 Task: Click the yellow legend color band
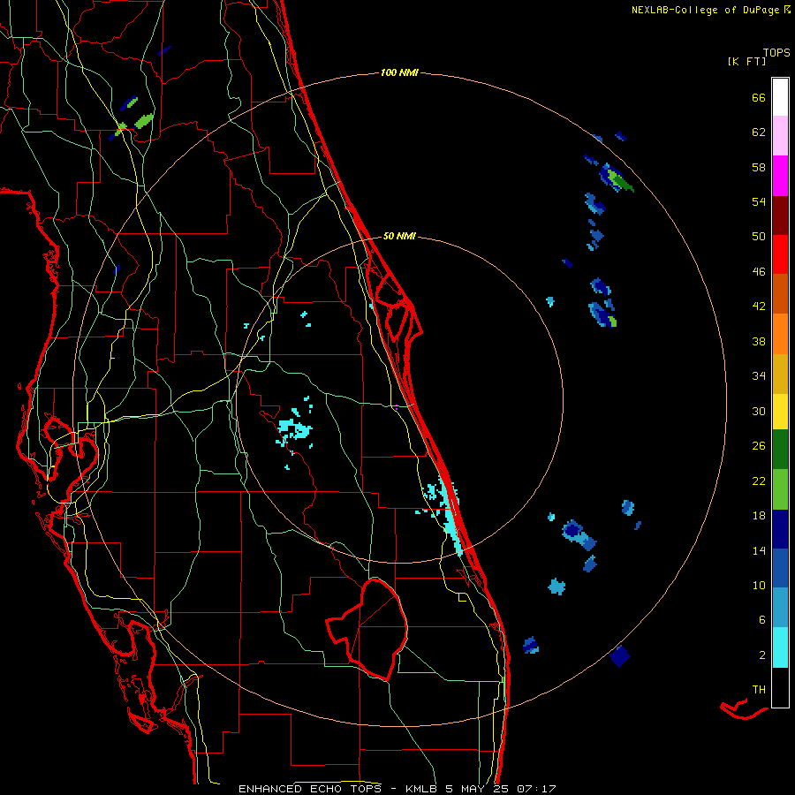tap(780, 412)
